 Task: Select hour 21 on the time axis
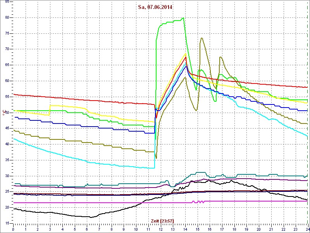coord(271,229)
